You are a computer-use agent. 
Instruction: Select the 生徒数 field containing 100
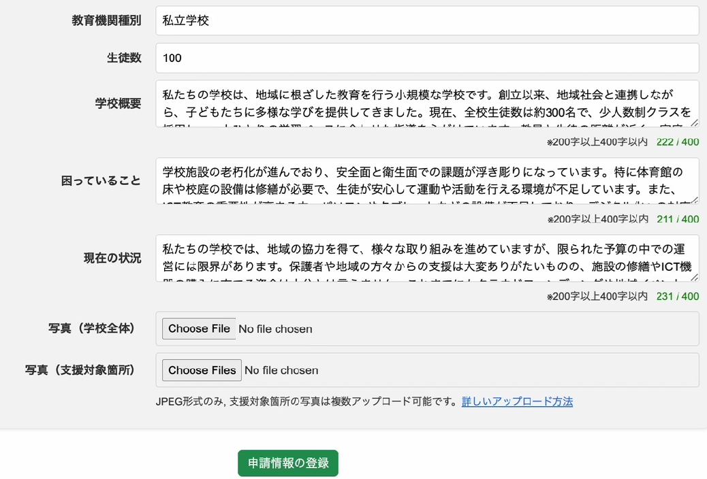pos(427,58)
